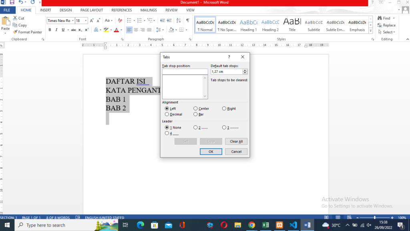Toggle the show paragraph marks icon
Viewport: 410px width, 231px height.
click(x=188, y=20)
